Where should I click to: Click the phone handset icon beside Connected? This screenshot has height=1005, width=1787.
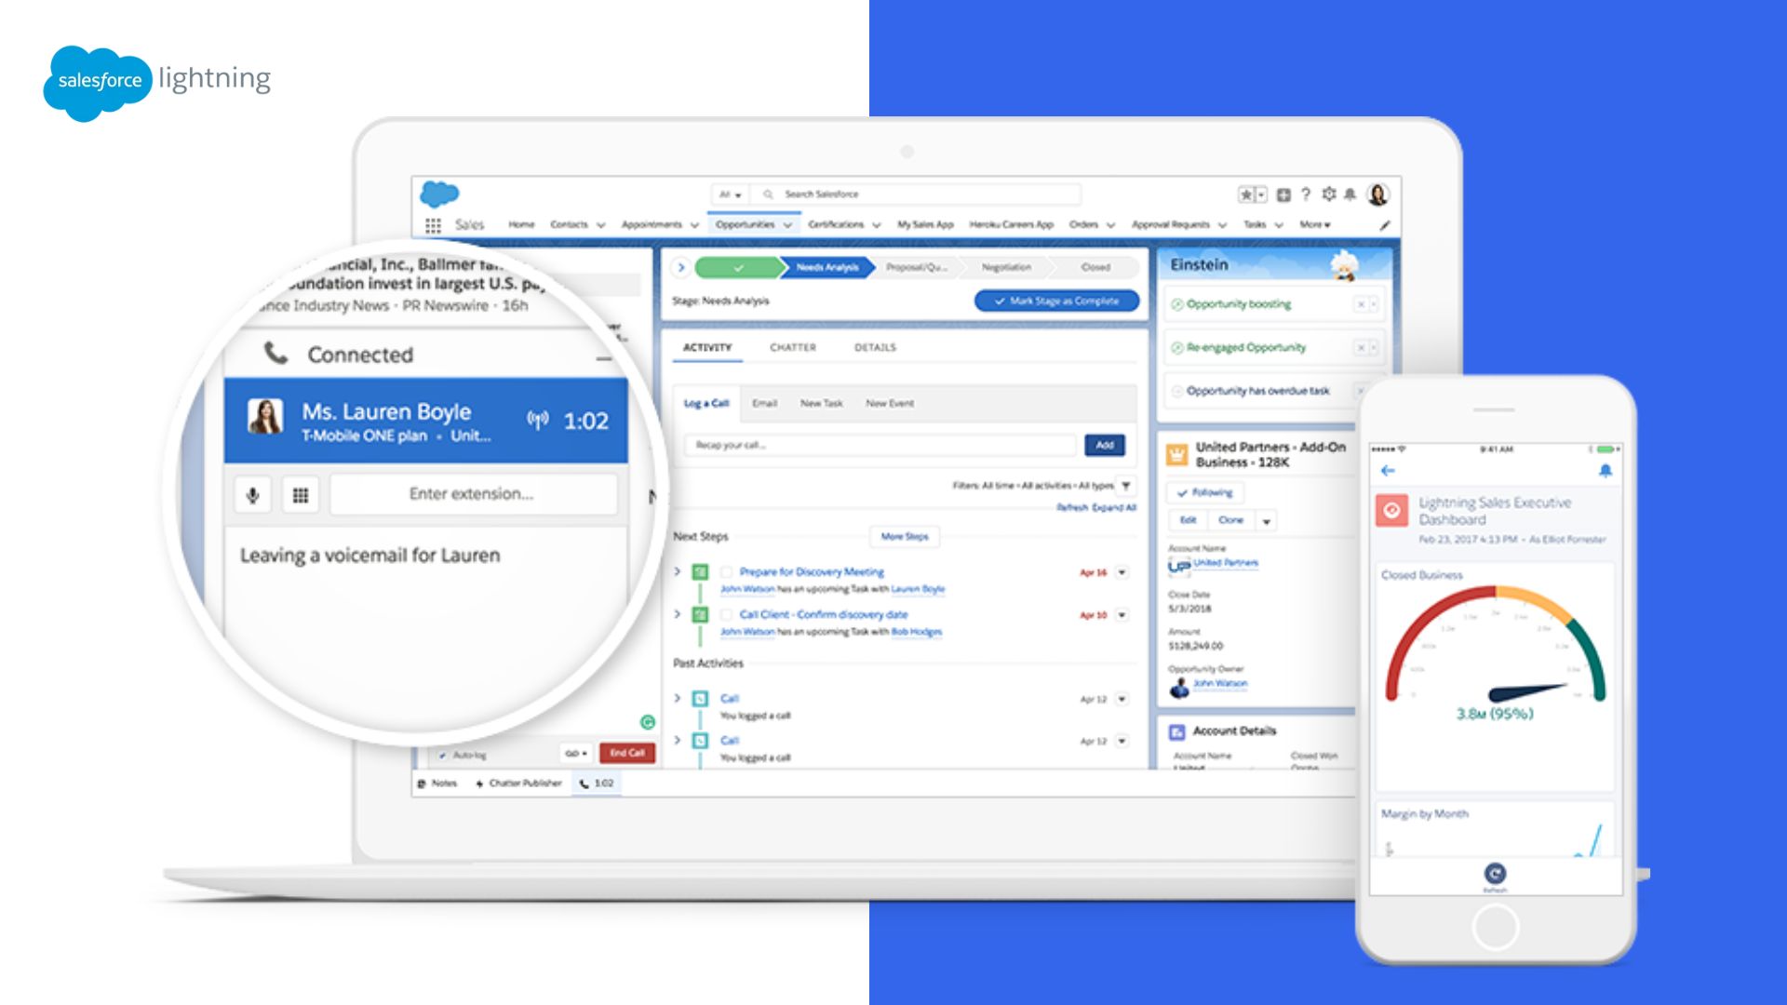point(276,354)
